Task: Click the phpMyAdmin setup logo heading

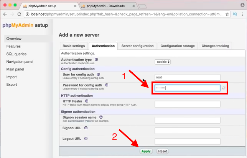Action: click(25, 25)
